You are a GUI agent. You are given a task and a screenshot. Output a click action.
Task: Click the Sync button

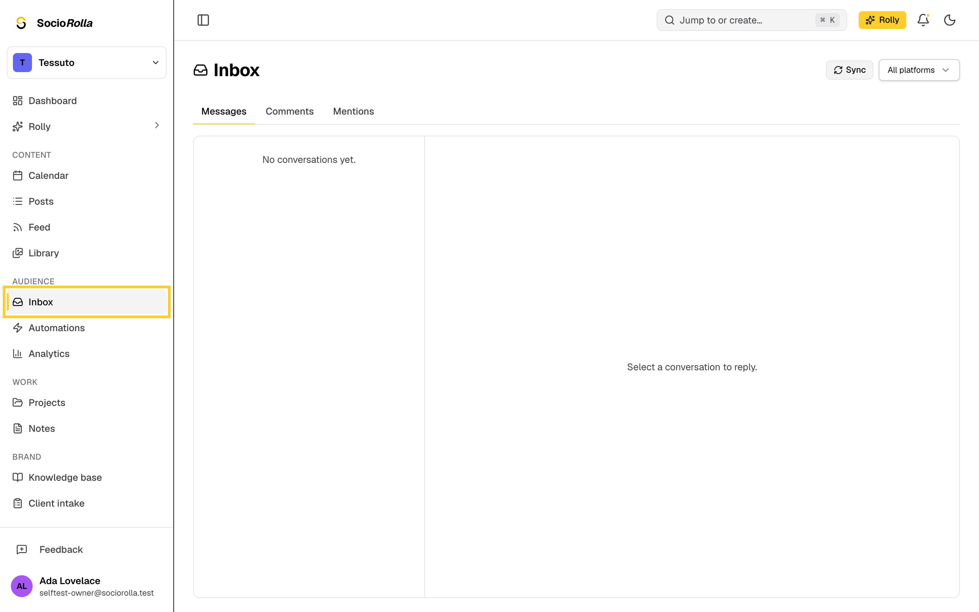pyautogui.click(x=849, y=70)
